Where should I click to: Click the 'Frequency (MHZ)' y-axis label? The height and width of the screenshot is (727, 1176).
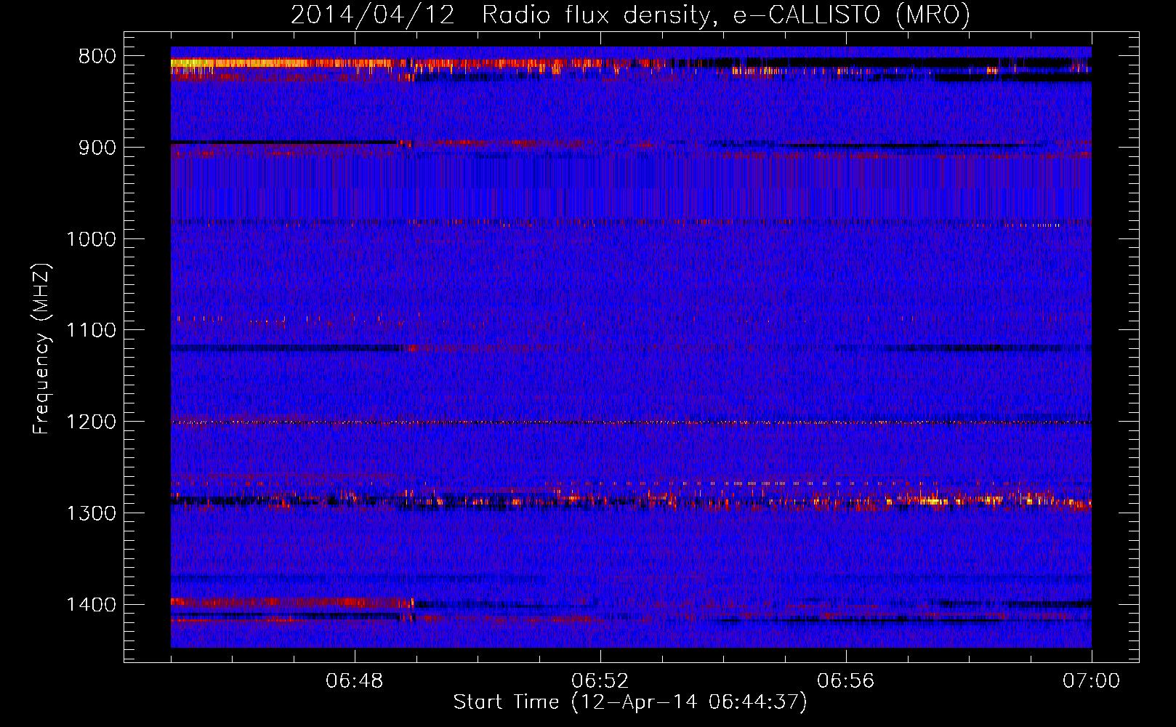pos(42,348)
